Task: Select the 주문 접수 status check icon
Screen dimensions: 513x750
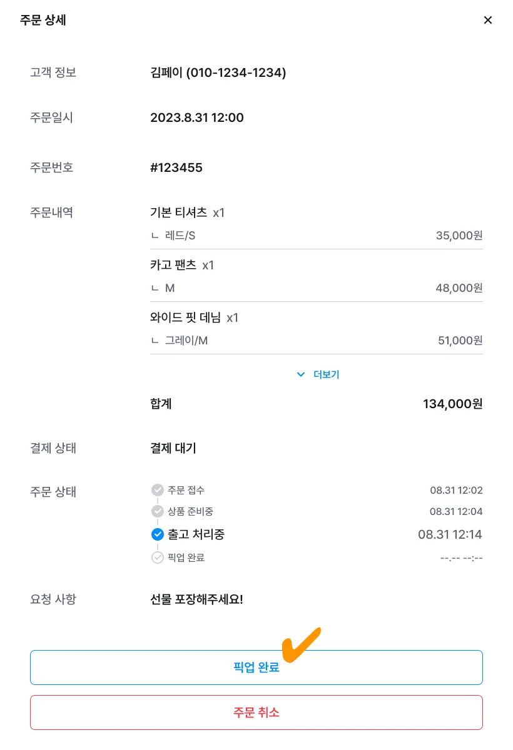Action: click(158, 490)
